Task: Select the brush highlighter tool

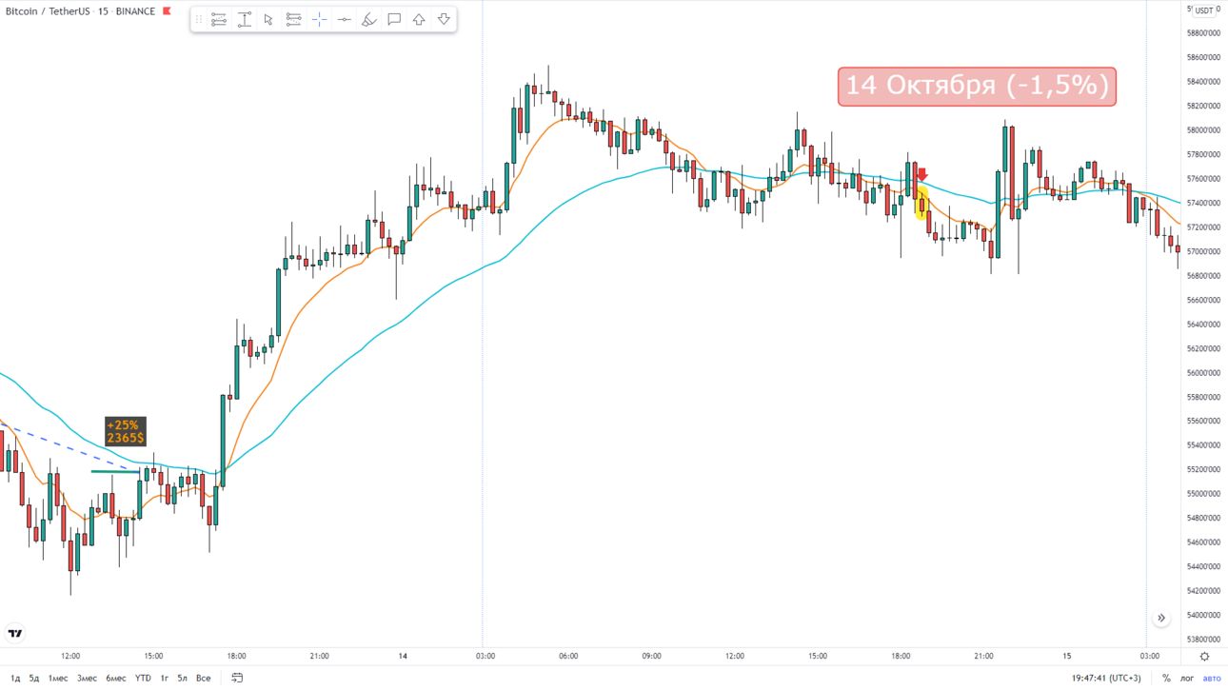Action: tap(369, 19)
